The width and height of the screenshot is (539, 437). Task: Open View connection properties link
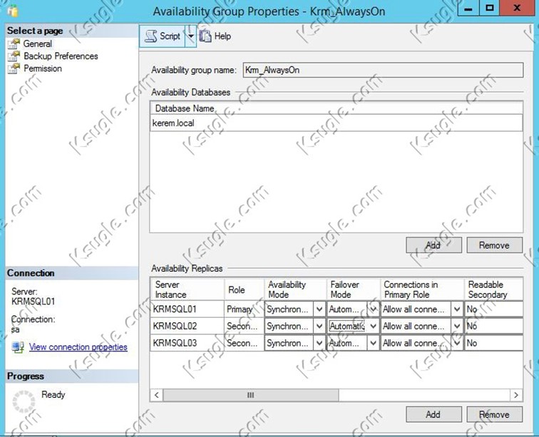click(78, 347)
